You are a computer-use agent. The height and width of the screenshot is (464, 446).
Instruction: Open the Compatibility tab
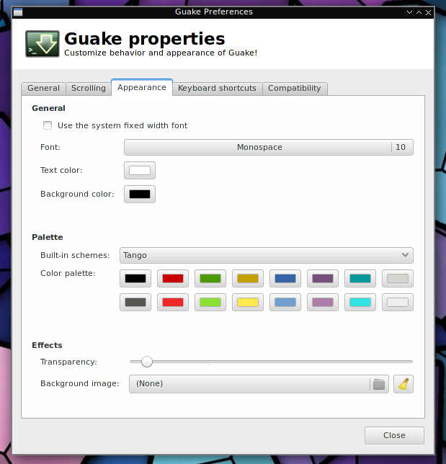click(x=295, y=88)
